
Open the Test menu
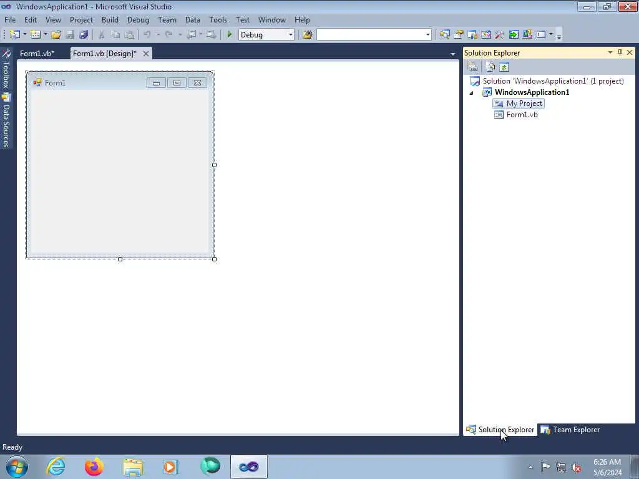243,19
